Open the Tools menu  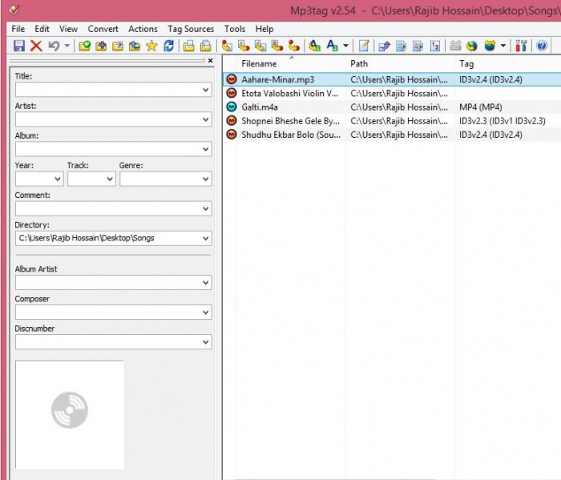pos(235,29)
